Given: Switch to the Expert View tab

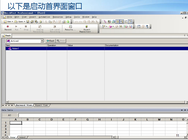Looking at the screenshot, I should click(x=41, y=105).
